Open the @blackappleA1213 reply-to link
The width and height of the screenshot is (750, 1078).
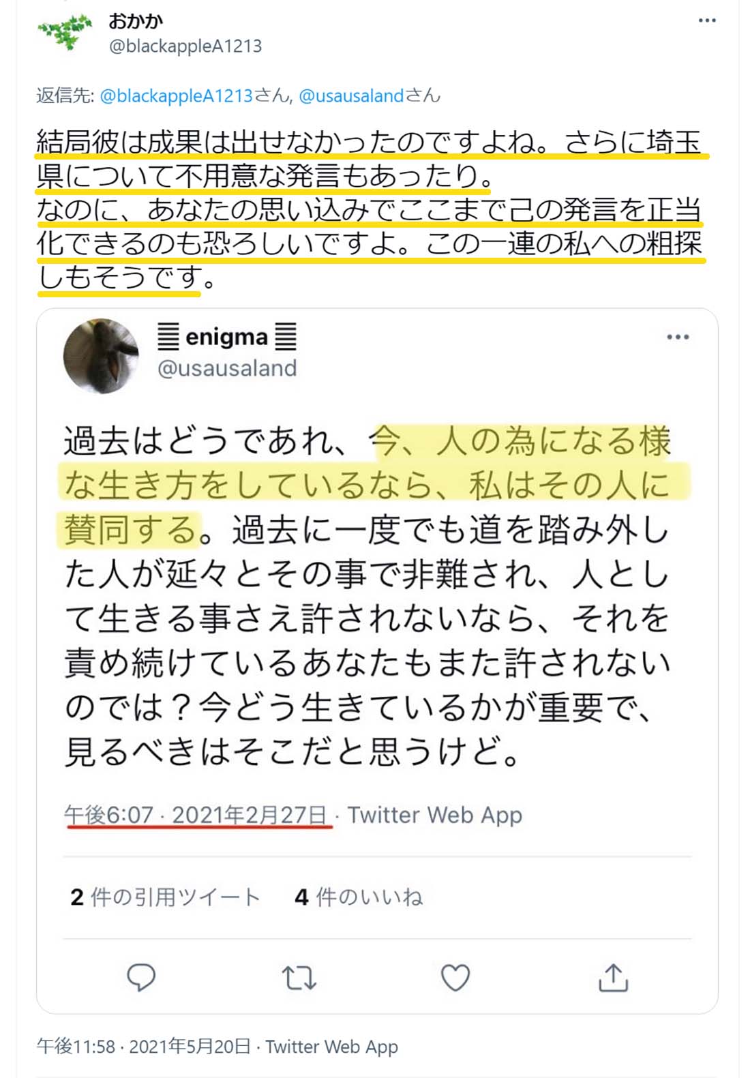pyautogui.click(x=177, y=95)
